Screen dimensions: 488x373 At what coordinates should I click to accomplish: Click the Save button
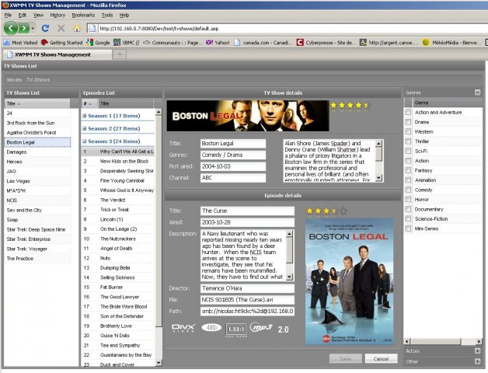click(346, 359)
